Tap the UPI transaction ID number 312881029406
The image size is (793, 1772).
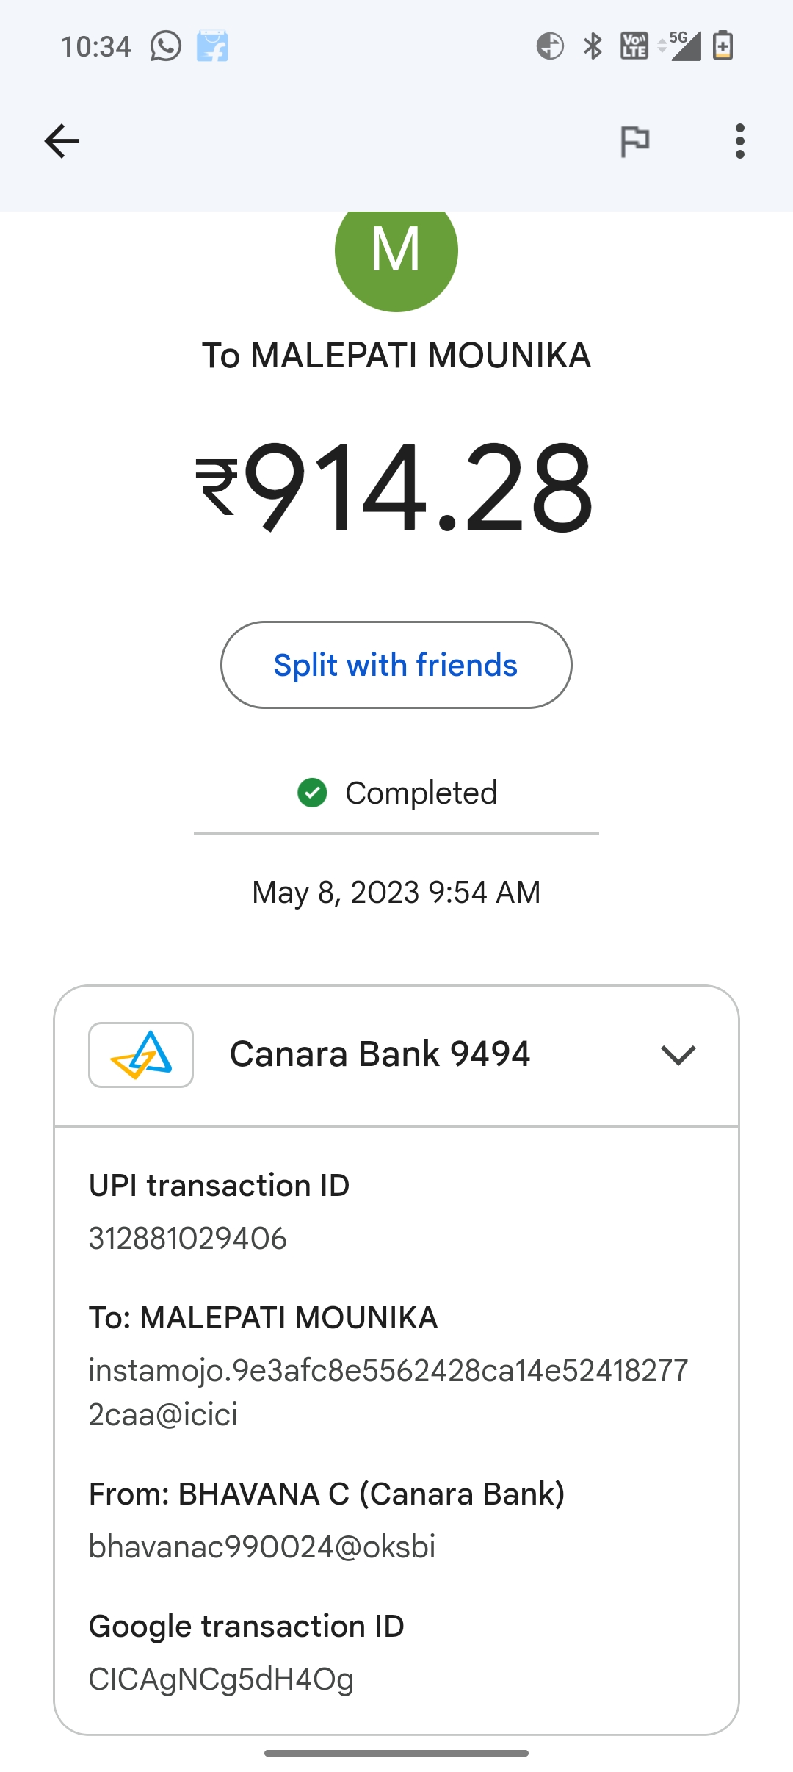point(188,1239)
